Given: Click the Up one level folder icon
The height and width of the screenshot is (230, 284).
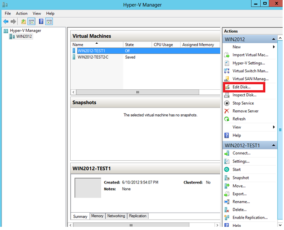Looking at the screenshot, I should (x=23, y=21).
